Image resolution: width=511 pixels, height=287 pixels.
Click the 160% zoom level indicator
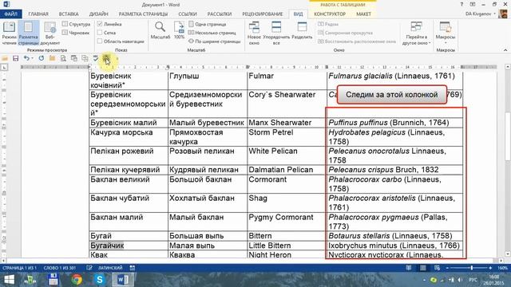pos(502,268)
